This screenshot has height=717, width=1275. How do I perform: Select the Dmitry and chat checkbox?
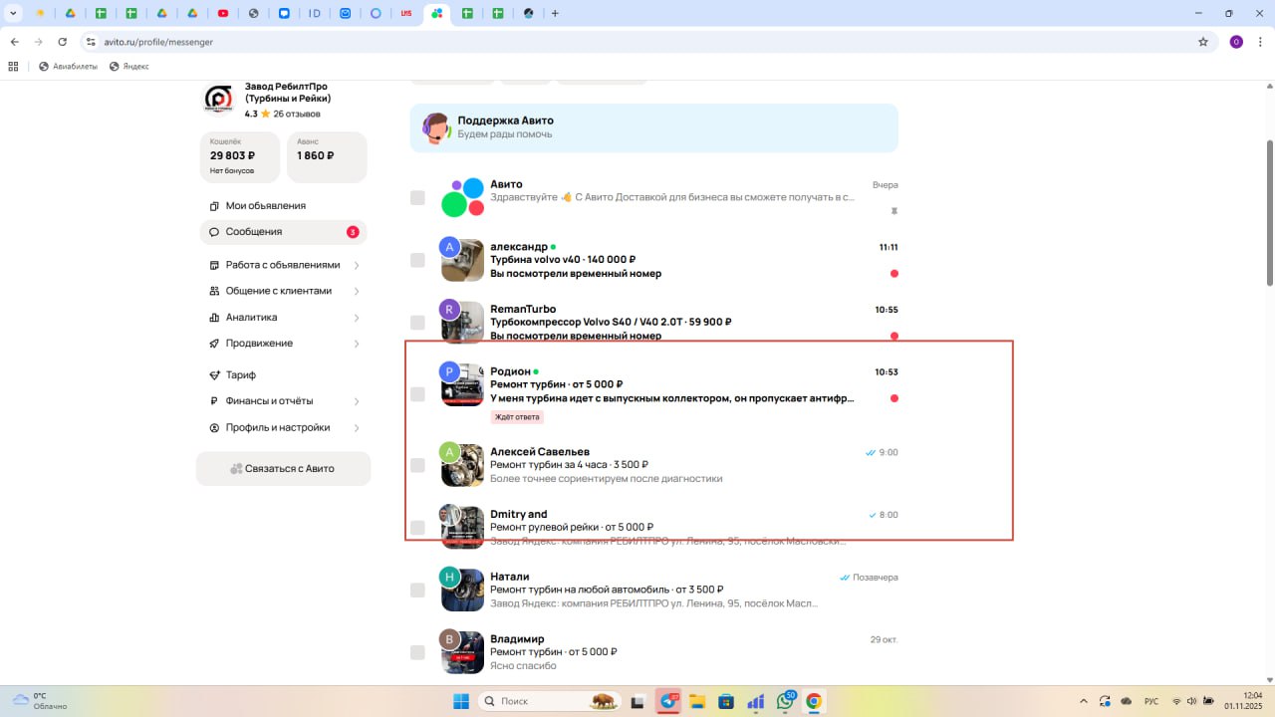pos(417,528)
